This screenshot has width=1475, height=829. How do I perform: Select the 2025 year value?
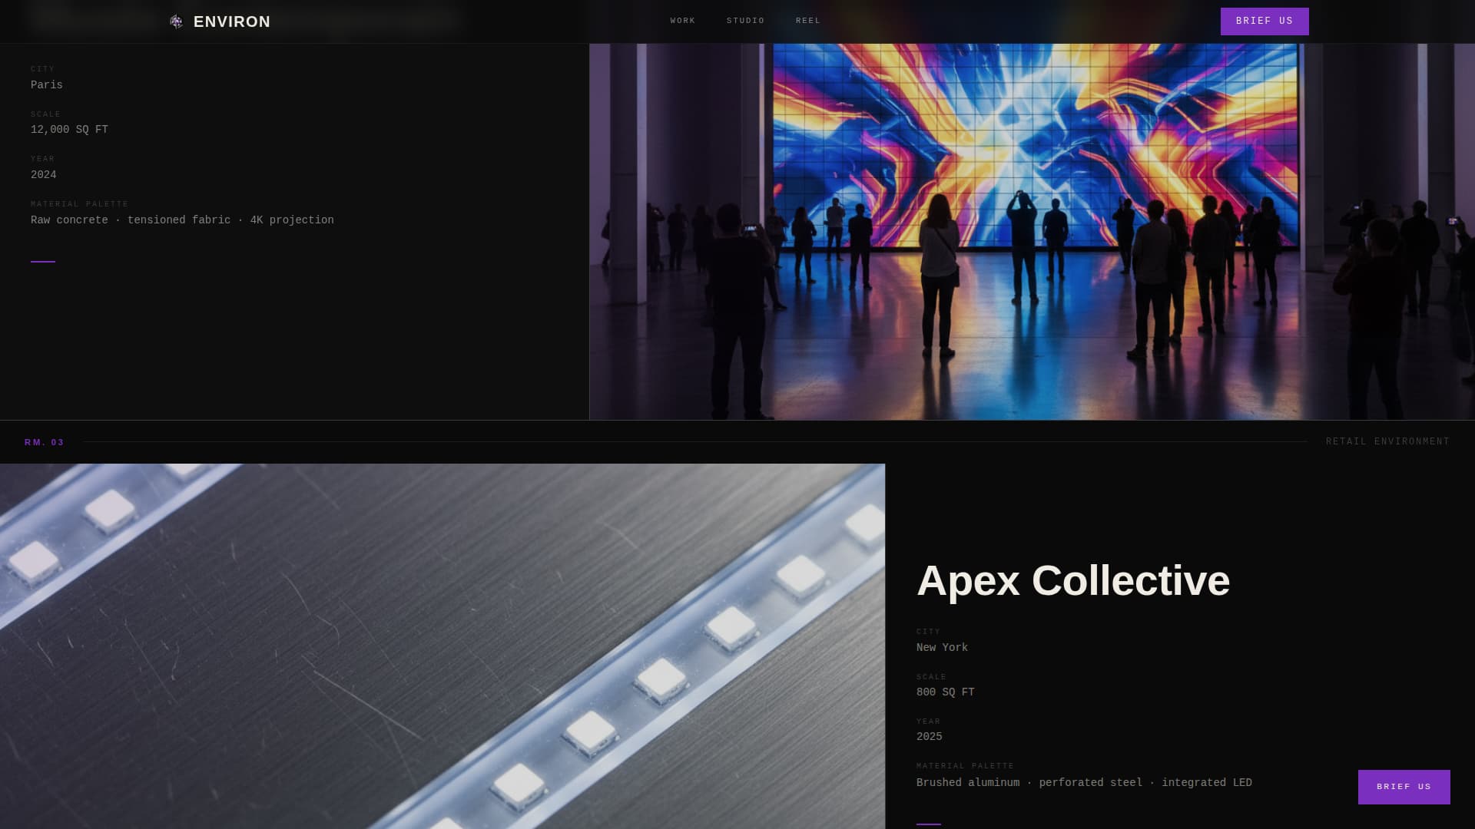(929, 737)
